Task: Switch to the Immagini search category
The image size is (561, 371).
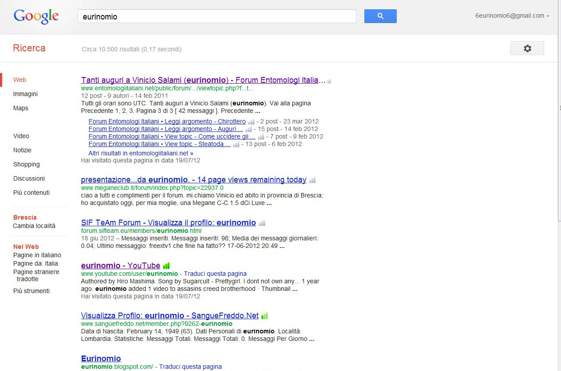Action: click(25, 94)
